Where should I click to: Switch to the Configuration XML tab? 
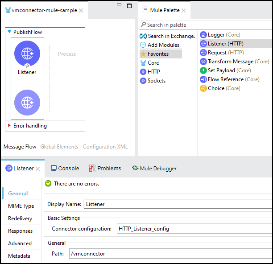pyautogui.click(x=105, y=147)
